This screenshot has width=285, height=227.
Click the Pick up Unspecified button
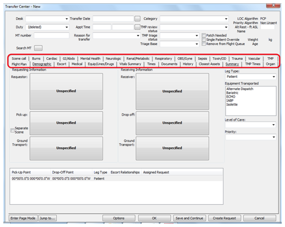pyautogui.click(x=66, y=123)
